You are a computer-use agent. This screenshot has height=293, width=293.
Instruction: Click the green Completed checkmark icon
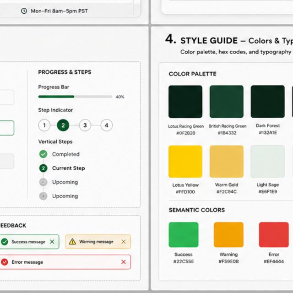43,154
